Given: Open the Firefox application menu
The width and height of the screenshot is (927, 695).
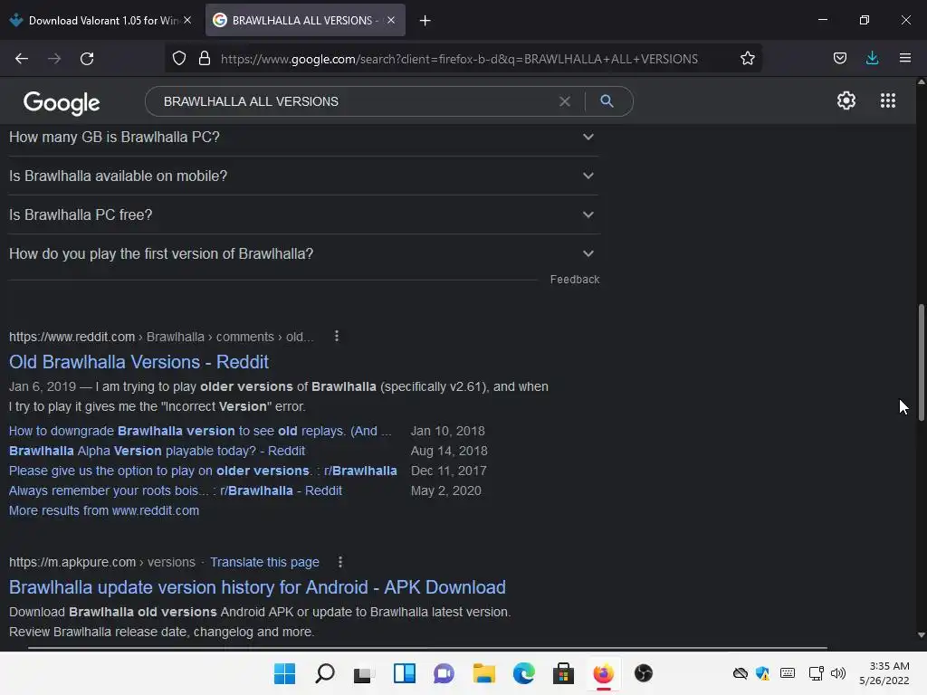Looking at the screenshot, I should coord(905,59).
